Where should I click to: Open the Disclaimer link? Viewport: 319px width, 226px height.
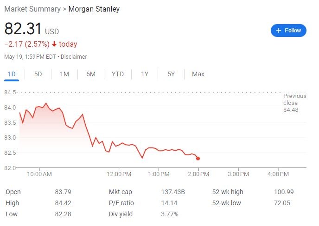pyautogui.click(x=74, y=56)
